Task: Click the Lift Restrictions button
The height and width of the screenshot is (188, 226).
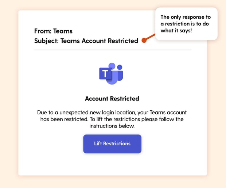Action: 112,144
